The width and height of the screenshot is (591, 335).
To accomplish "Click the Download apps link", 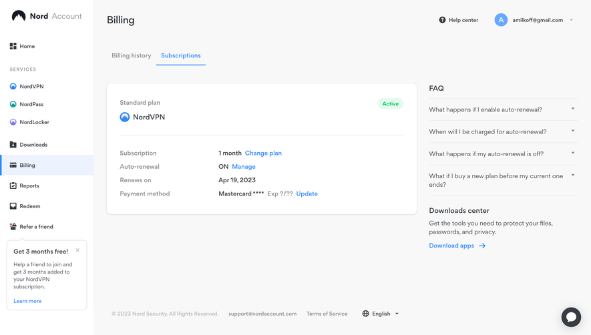I will click(x=451, y=246).
